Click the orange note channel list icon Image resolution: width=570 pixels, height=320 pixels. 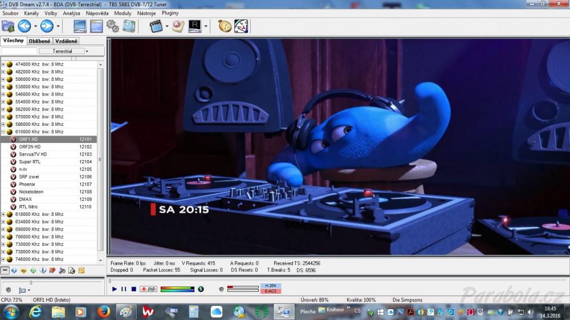point(82,270)
